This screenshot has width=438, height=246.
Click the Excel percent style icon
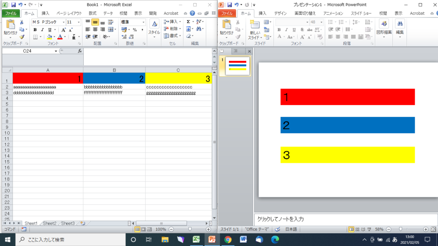(135, 30)
